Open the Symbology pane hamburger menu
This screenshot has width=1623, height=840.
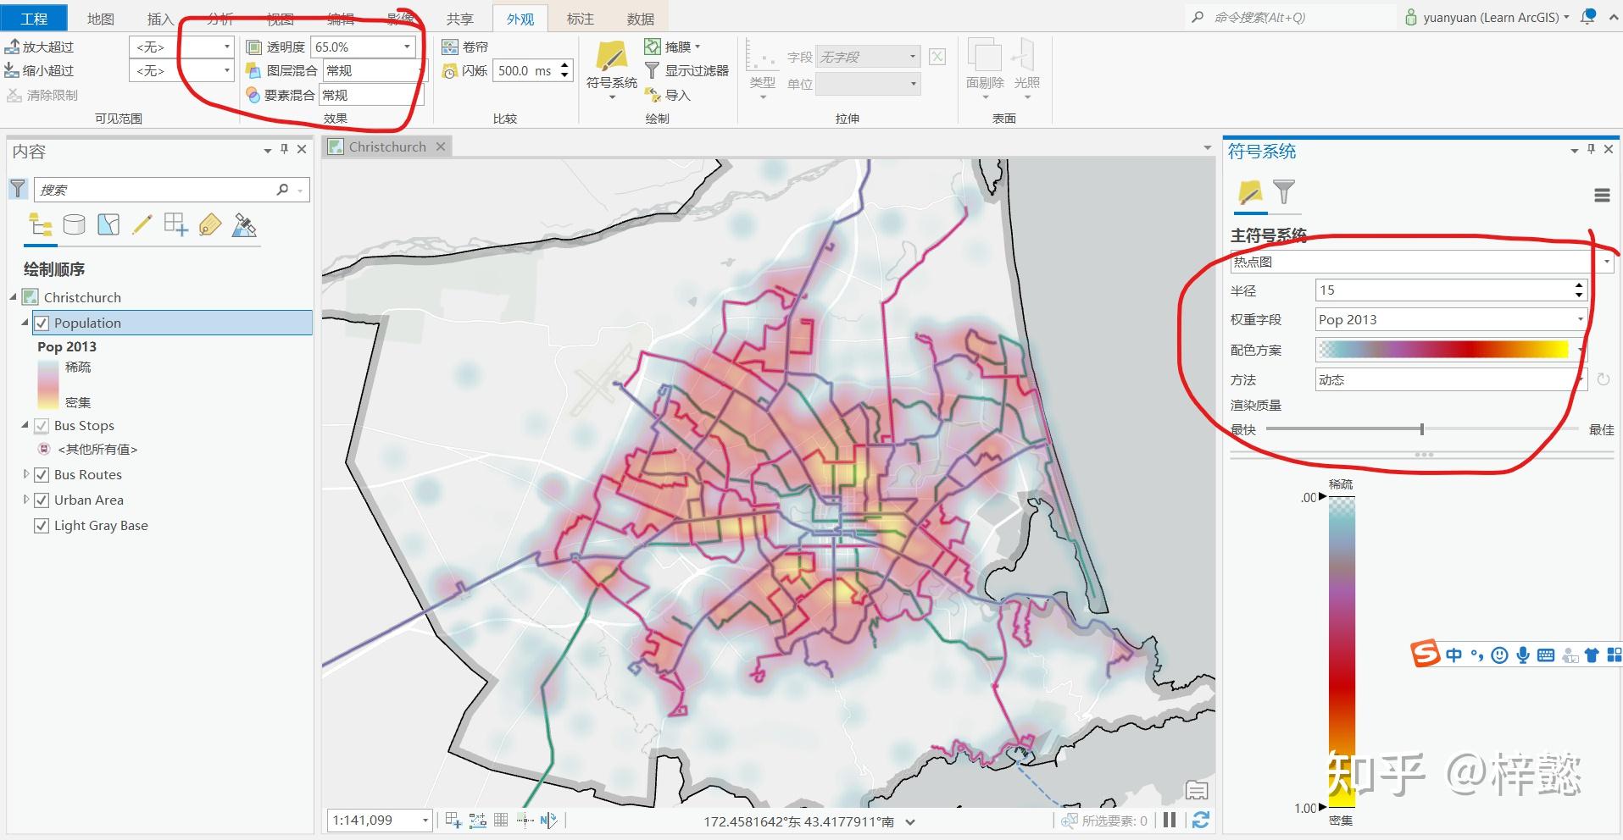1601,196
